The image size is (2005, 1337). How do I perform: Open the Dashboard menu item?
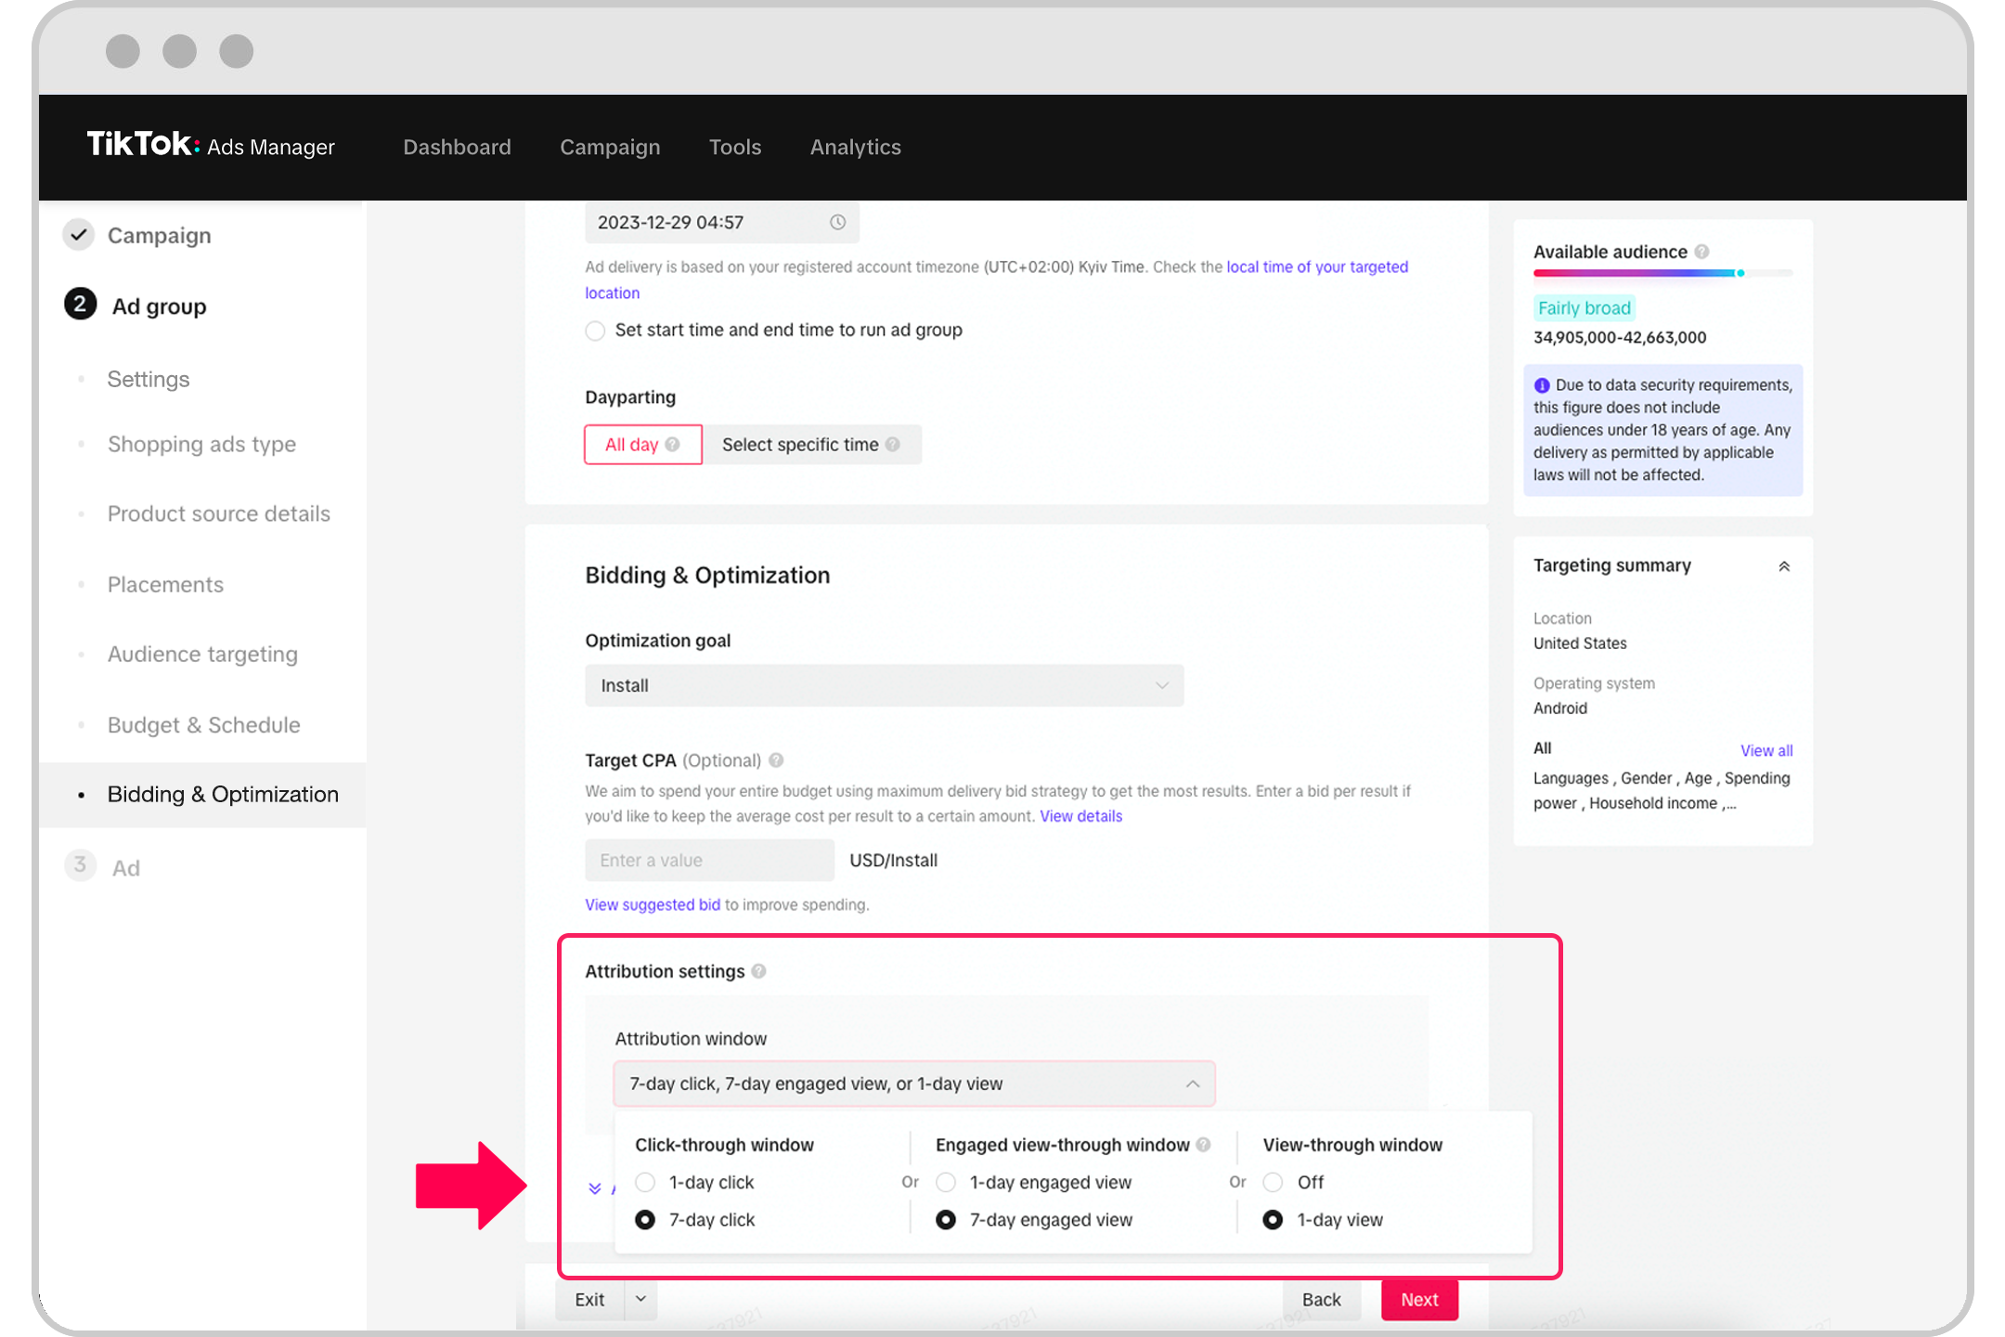pyautogui.click(x=457, y=147)
